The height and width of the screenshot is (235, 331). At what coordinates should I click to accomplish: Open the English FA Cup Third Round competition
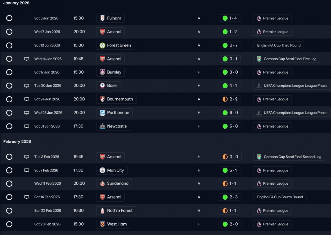(x=279, y=45)
